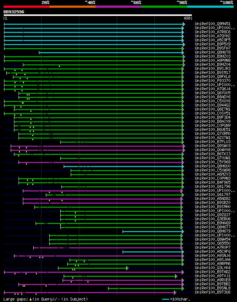Viewport: 237px width, 302px height.
Task: Select the UniRef100_B9IM17 label
Action: click(213, 72)
